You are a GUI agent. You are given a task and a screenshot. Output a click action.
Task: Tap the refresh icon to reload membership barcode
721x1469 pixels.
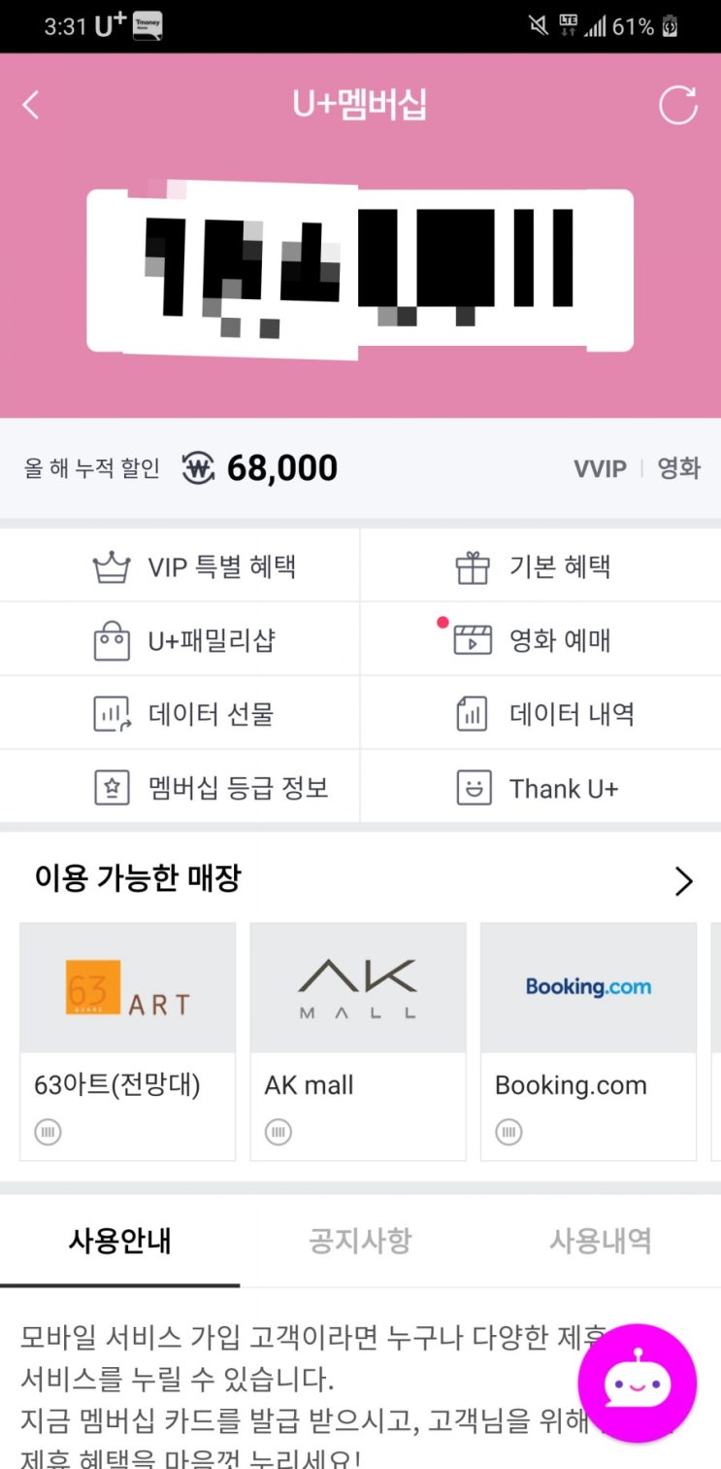[x=679, y=105]
